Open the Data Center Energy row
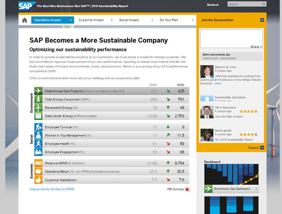Image resolution: width=282 pixels, height=214 pixels. point(112,116)
